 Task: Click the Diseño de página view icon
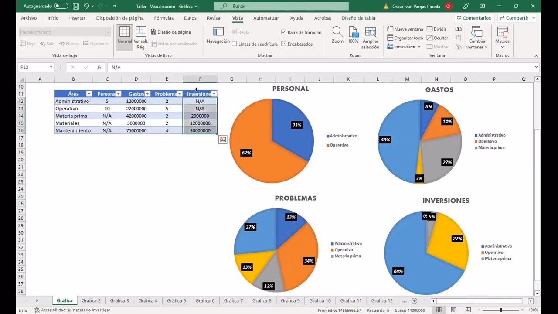(x=153, y=32)
